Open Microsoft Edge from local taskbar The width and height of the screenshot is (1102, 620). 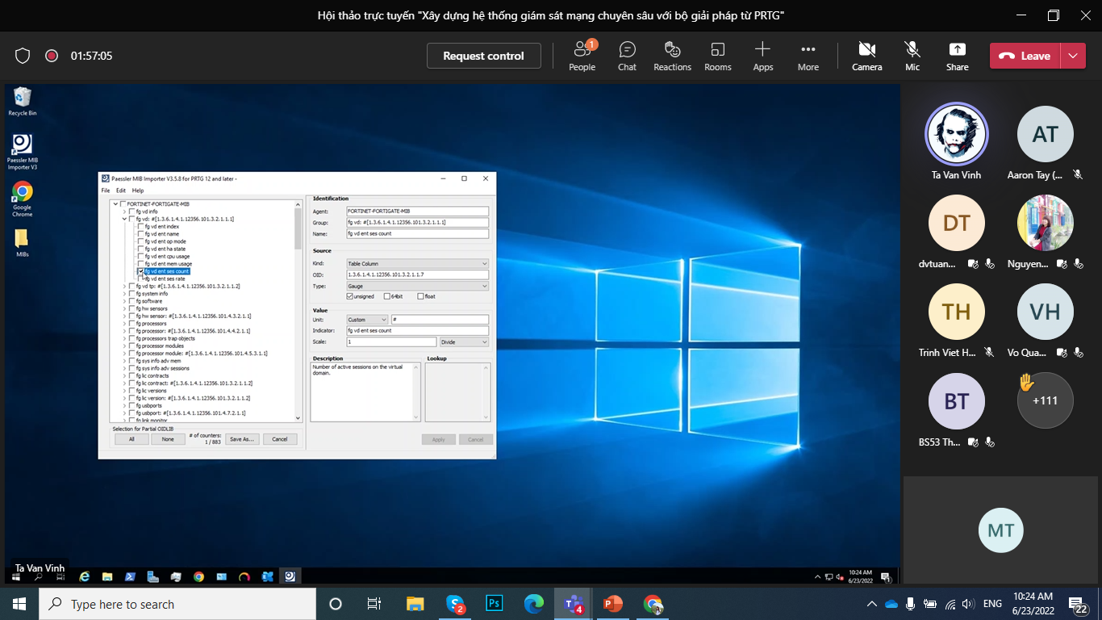click(534, 604)
